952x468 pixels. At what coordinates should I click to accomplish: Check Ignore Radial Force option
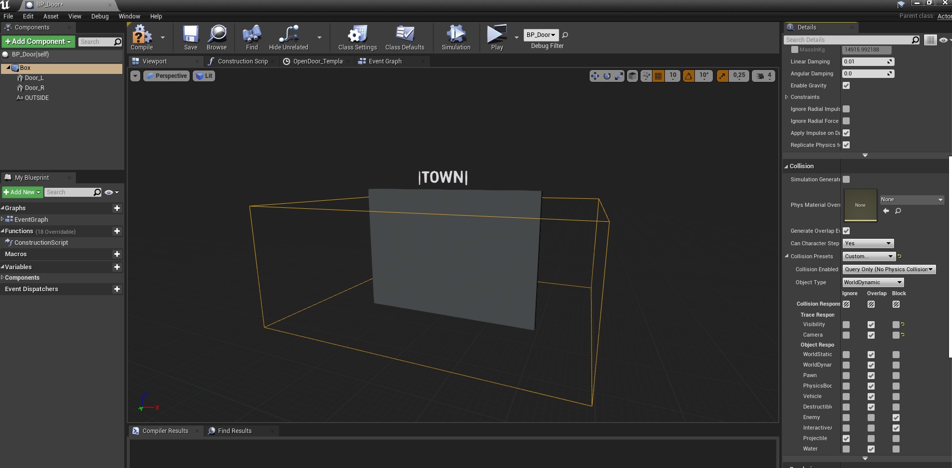pos(846,121)
